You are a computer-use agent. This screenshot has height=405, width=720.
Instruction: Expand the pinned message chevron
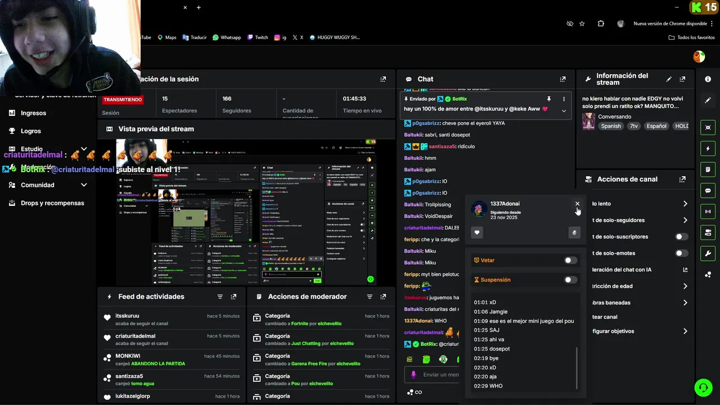coord(564,111)
